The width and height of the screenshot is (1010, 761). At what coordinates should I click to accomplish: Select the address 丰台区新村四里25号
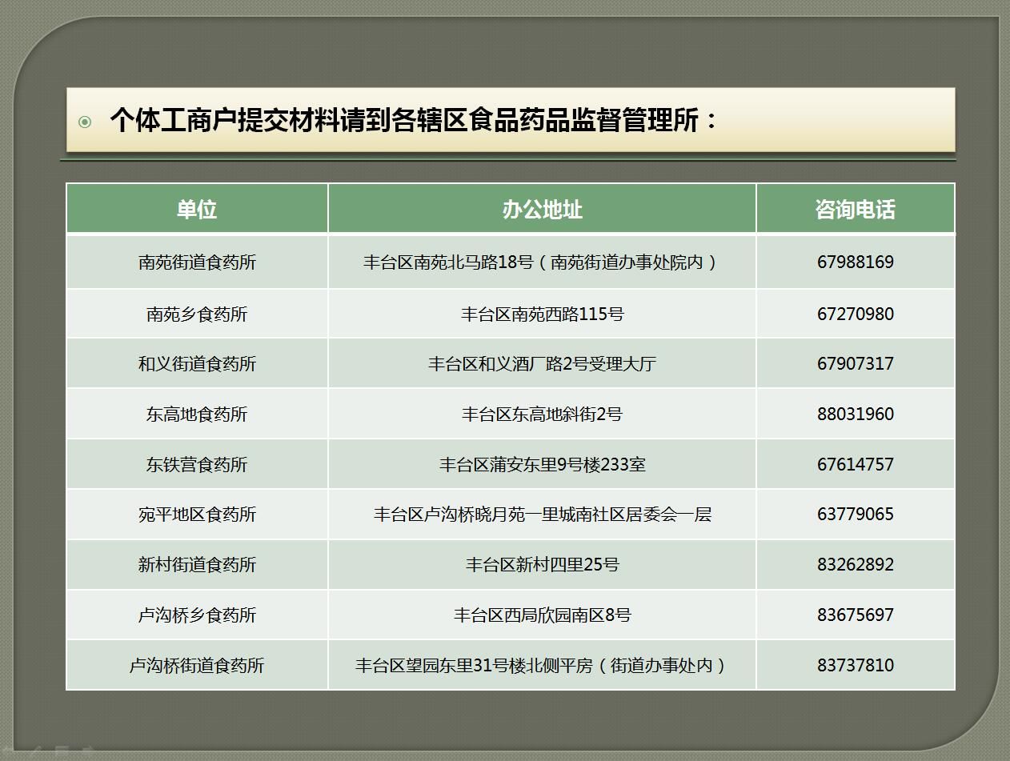(542, 564)
